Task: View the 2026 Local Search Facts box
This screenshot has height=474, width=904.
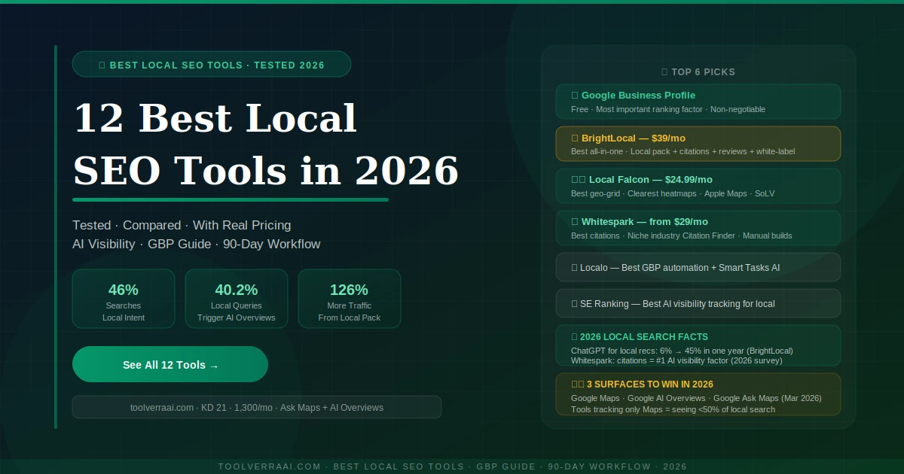Action: (x=698, y=345)
